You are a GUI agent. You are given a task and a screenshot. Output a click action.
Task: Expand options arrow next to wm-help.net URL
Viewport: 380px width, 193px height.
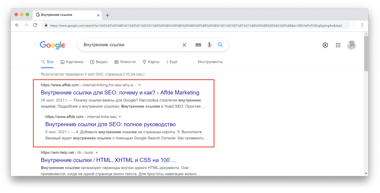(97, 153)
